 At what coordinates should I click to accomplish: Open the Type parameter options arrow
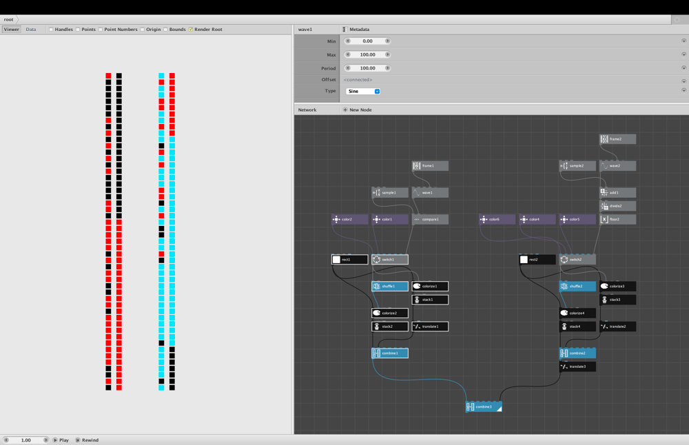coord(683,90)
